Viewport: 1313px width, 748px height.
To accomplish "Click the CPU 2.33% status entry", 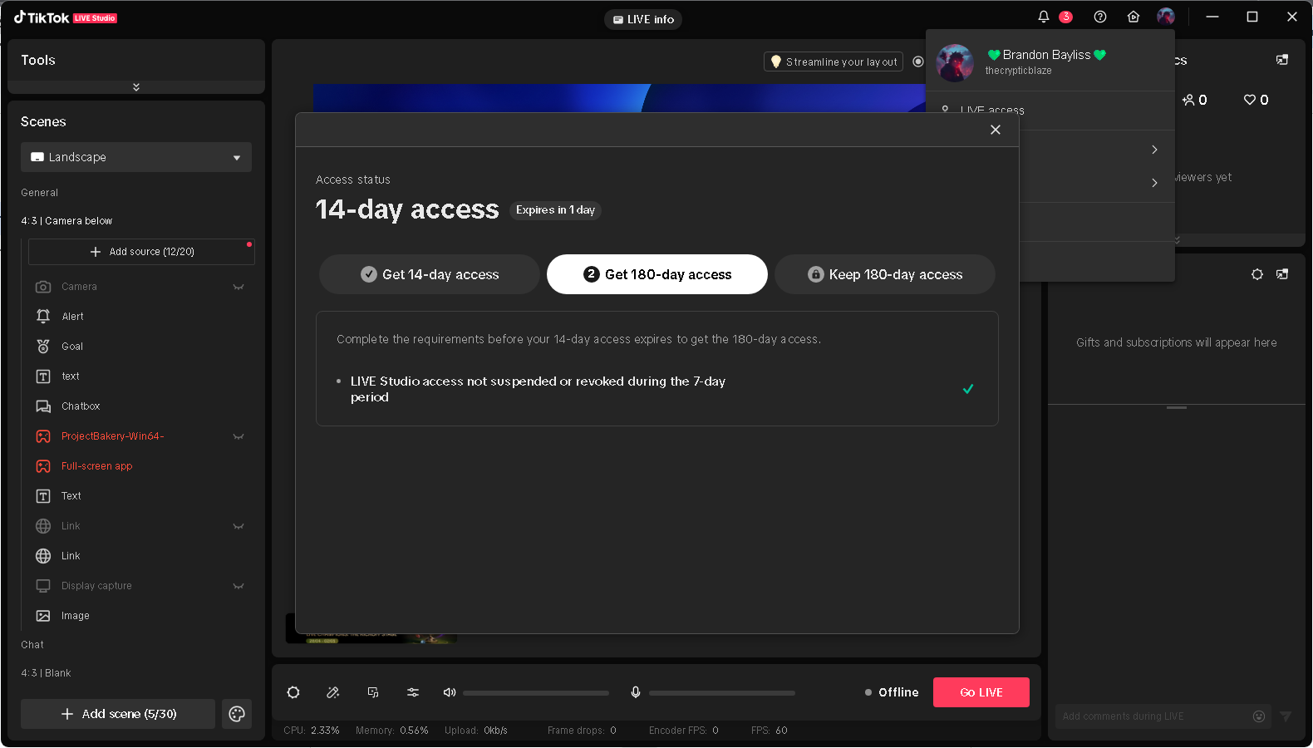I will coord(312,731).
